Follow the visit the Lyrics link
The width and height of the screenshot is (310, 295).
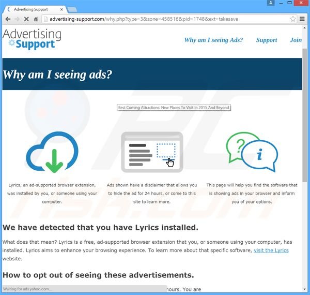pos(271,250)
